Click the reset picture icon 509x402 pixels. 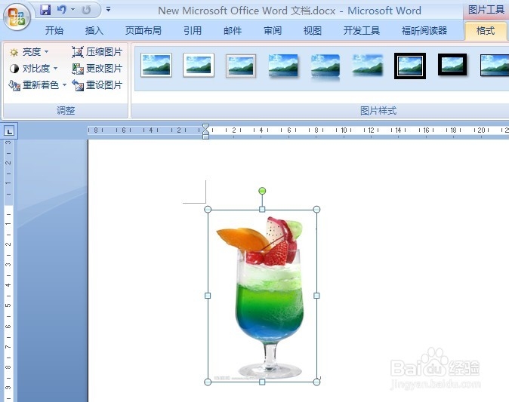tap(78, 85)
